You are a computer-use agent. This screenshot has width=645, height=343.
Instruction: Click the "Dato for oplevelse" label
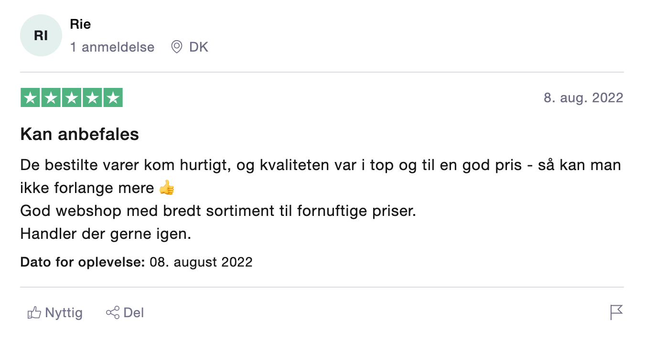tap(82, 262)
